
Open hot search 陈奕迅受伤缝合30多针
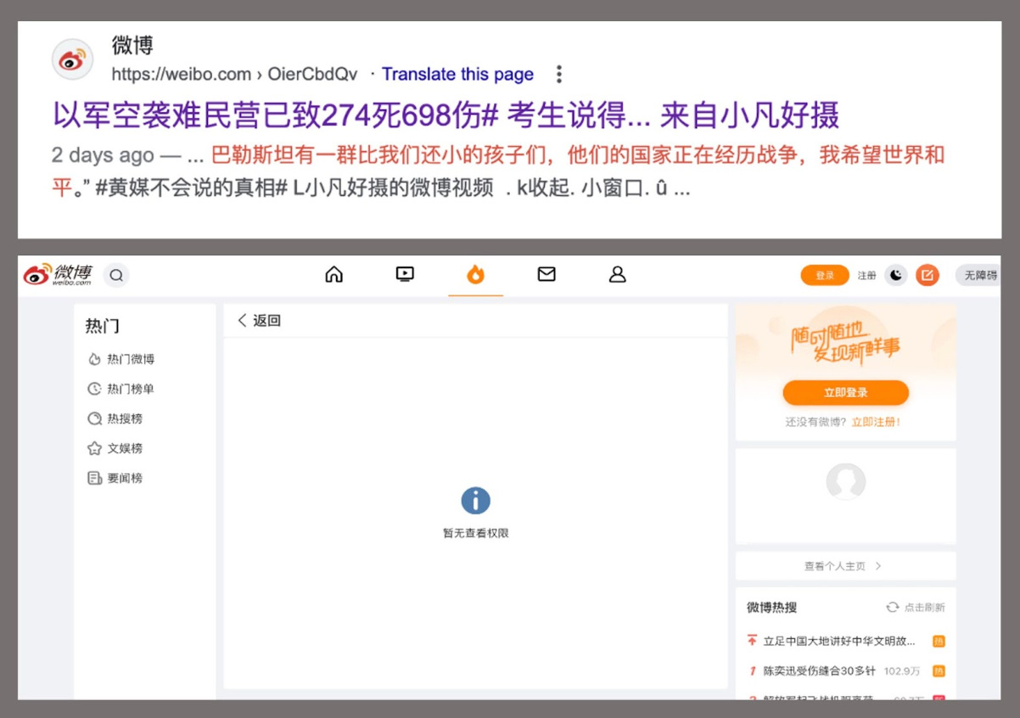click(x=819, y=670)
